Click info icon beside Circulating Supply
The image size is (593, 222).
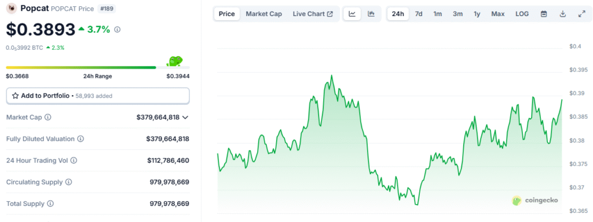pos(68,182)
